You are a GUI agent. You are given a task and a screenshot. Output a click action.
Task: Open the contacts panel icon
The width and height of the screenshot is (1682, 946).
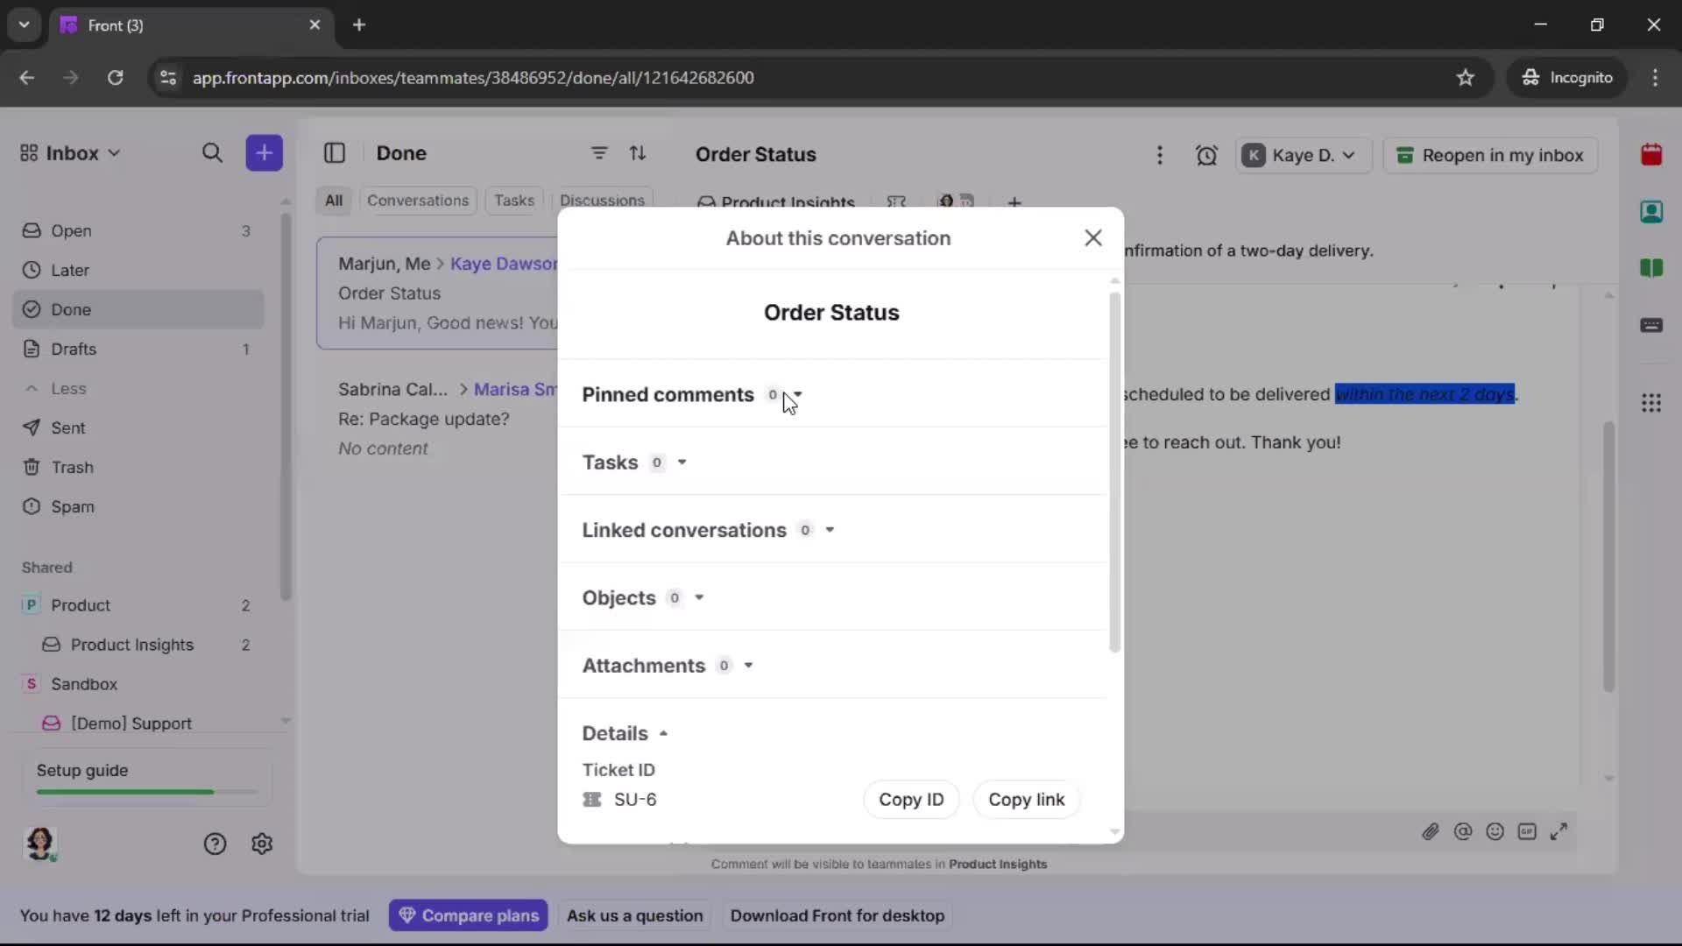tap(1652, 211)
